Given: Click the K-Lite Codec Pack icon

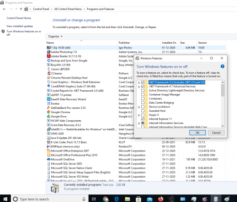Looking at the screenshot, I should [x=49, y=142].
